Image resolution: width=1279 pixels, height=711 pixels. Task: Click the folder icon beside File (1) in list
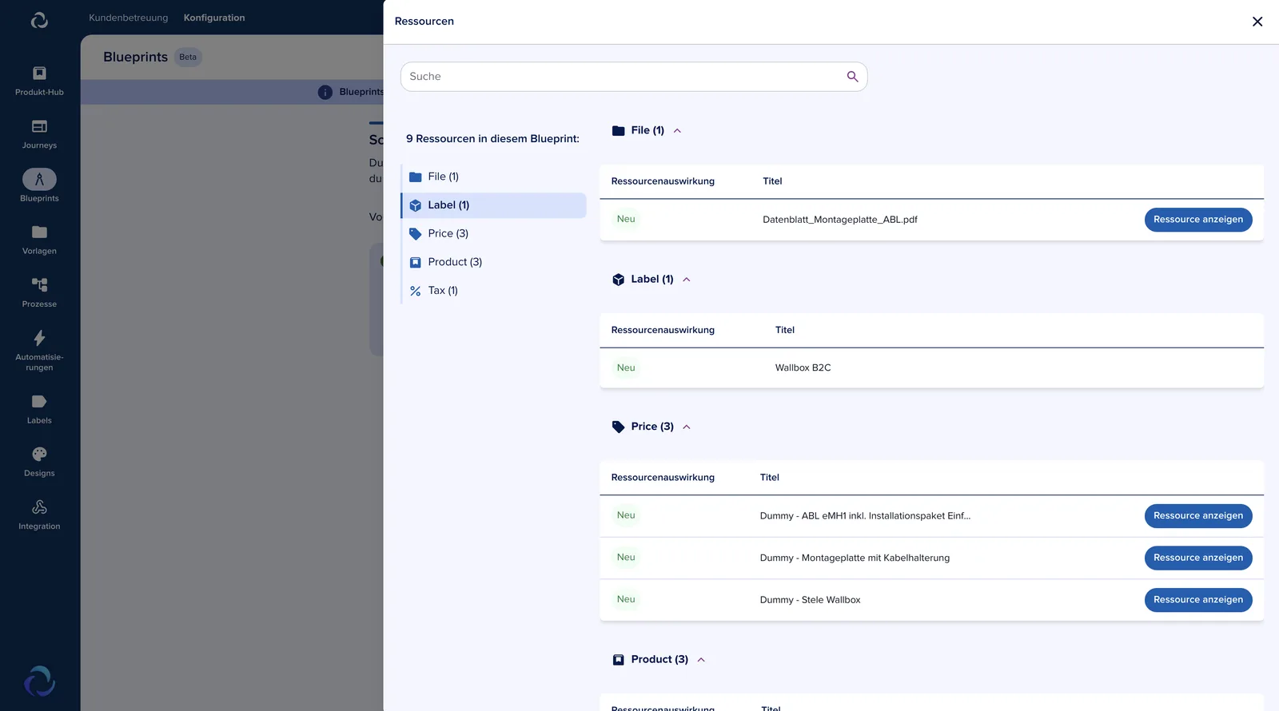[x=416, y=177]
